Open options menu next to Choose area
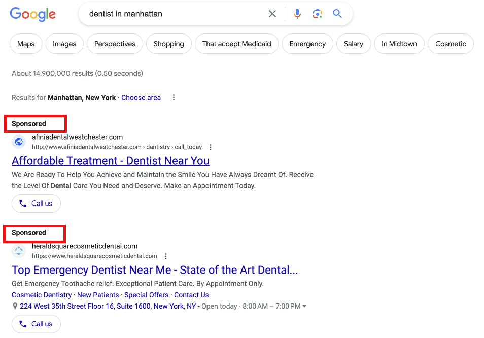Image resolution: width=484 pixels, height=338 pixels. 174,97
